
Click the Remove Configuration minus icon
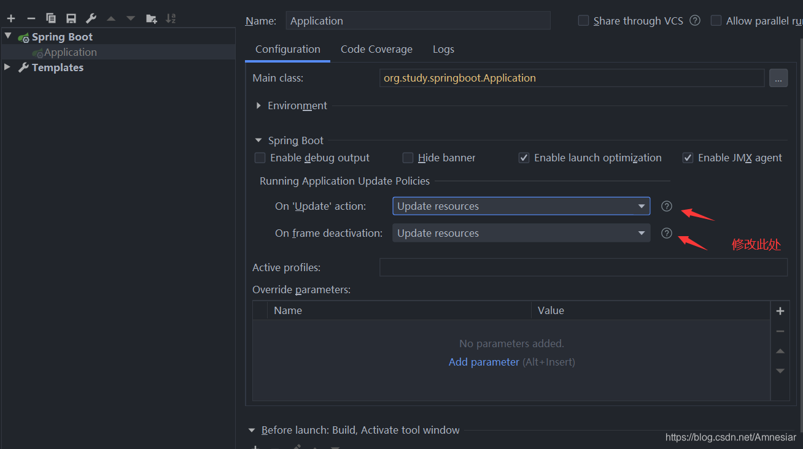[x=31, y=18]
